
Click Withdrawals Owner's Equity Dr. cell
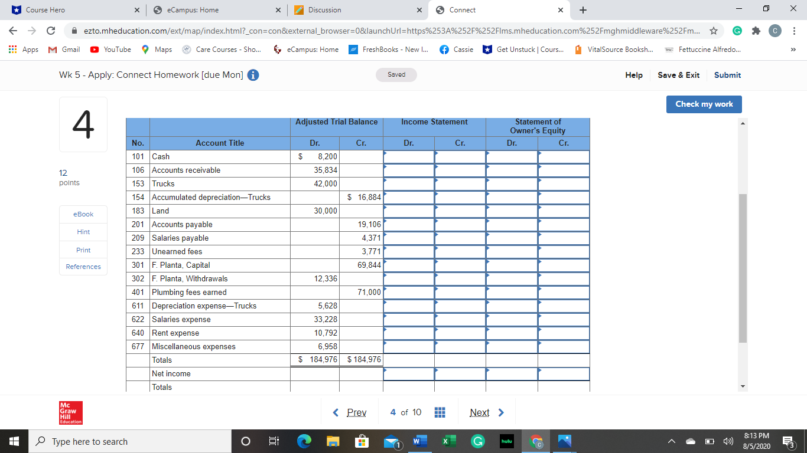512,278
